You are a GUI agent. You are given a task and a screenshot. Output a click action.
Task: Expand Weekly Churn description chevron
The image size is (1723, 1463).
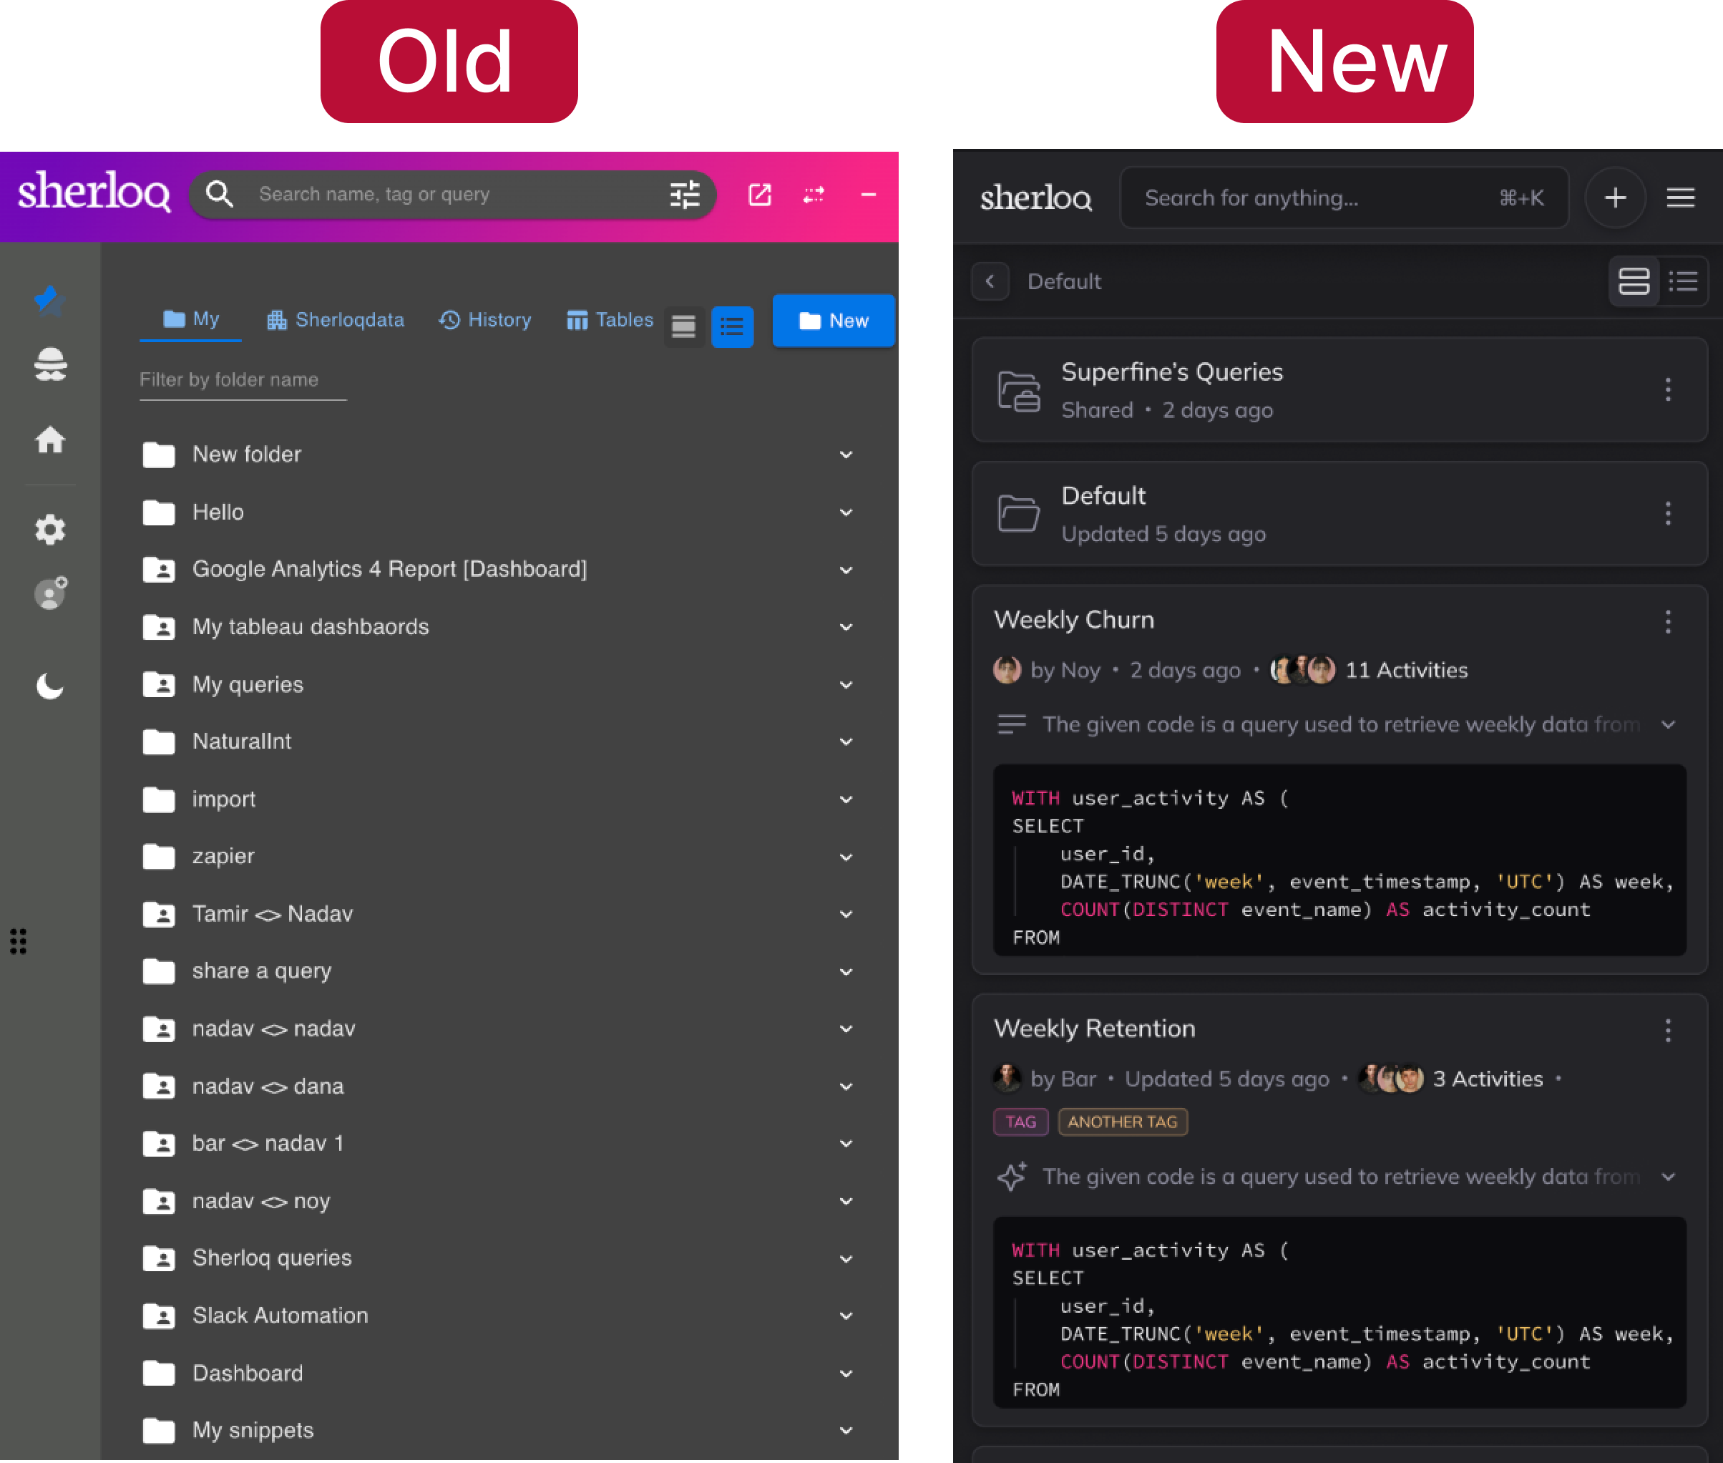1669,725
